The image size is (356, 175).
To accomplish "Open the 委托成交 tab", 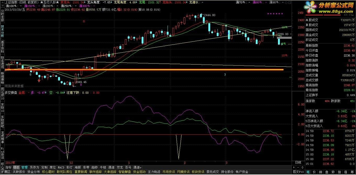I will pyautogui.click(x=213, y=172).
